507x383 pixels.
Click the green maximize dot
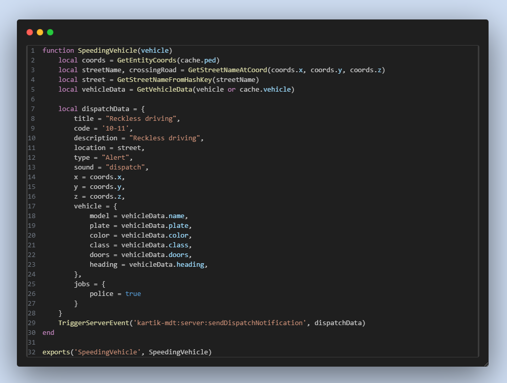tap(50, 32)
